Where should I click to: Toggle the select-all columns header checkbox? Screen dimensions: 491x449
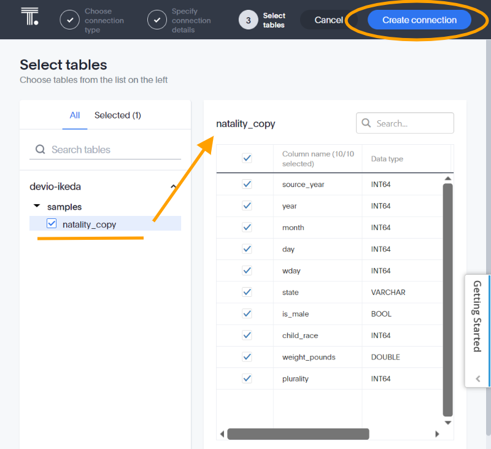[x=247, y=158]
